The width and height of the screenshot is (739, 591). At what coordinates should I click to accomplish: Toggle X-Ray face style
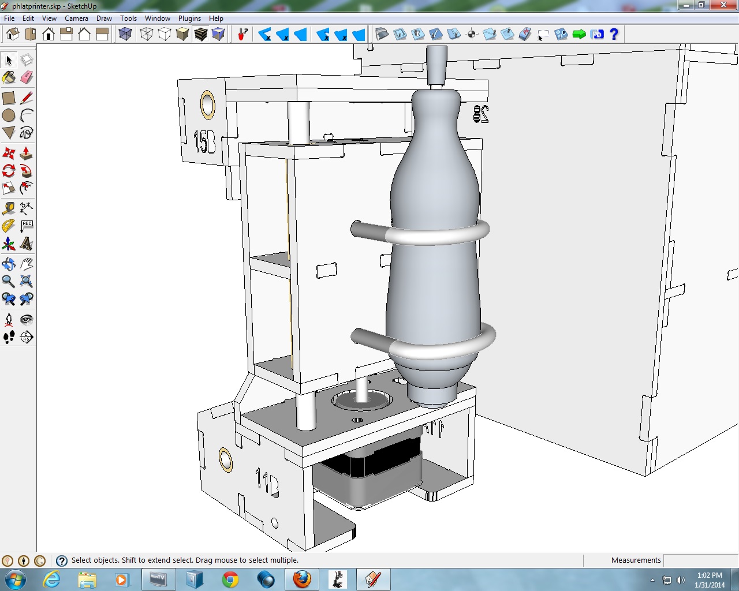pyautogui.click(x=125, y=34)
